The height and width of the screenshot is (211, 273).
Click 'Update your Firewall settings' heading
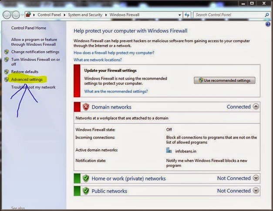pyautogui.click(x=111, y=71)
